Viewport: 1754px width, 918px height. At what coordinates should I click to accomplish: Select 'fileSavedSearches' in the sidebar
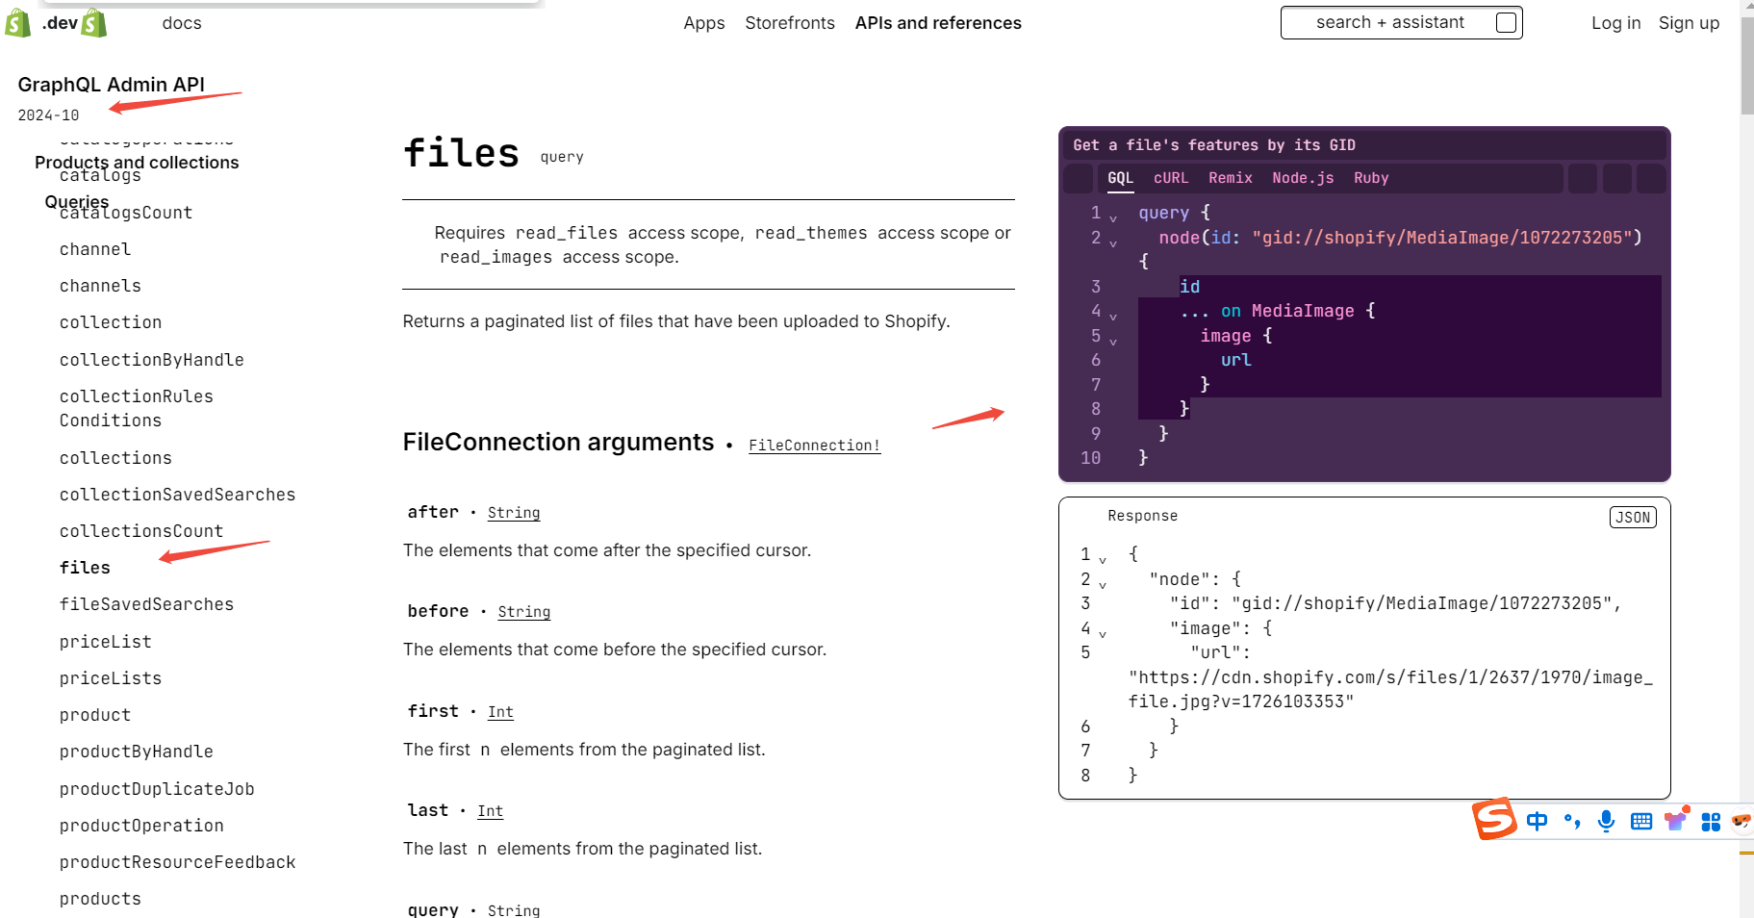point(146,604)
